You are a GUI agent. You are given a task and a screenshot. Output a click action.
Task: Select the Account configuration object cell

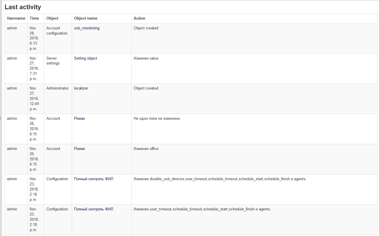click(x=57, y=31)
